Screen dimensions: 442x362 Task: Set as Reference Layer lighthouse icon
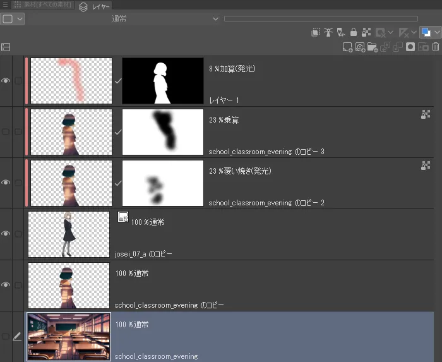(328, 32)
